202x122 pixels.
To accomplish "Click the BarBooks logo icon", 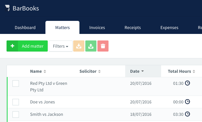I will (7, 8).
